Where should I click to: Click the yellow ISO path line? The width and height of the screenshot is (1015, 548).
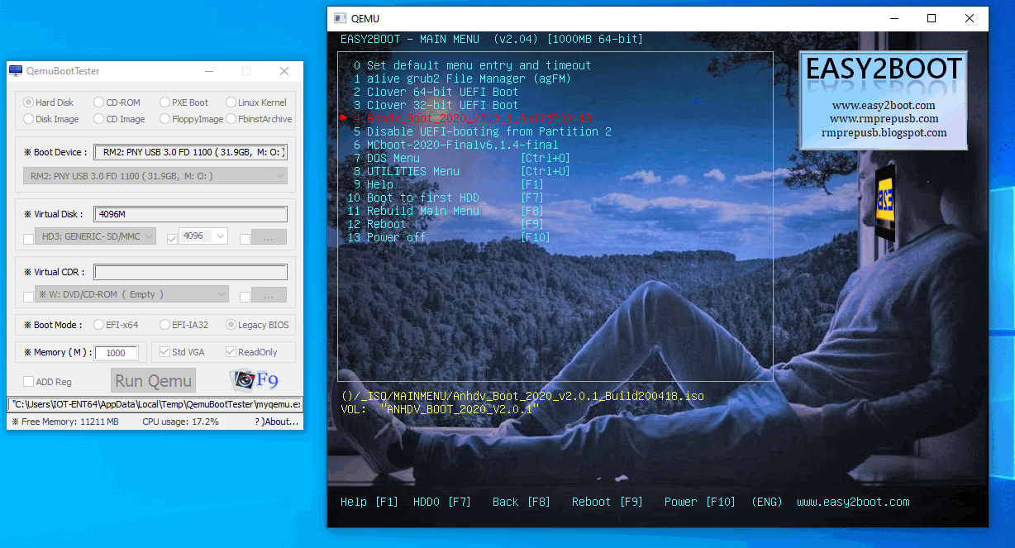click(522, 397)
